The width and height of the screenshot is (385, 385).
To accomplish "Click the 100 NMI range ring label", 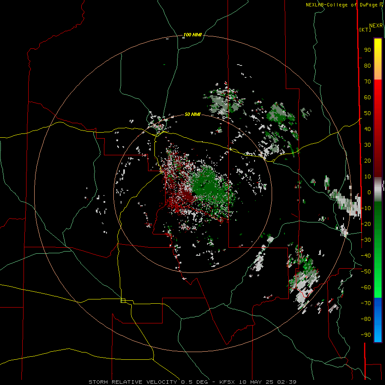I will click(192, 35).
